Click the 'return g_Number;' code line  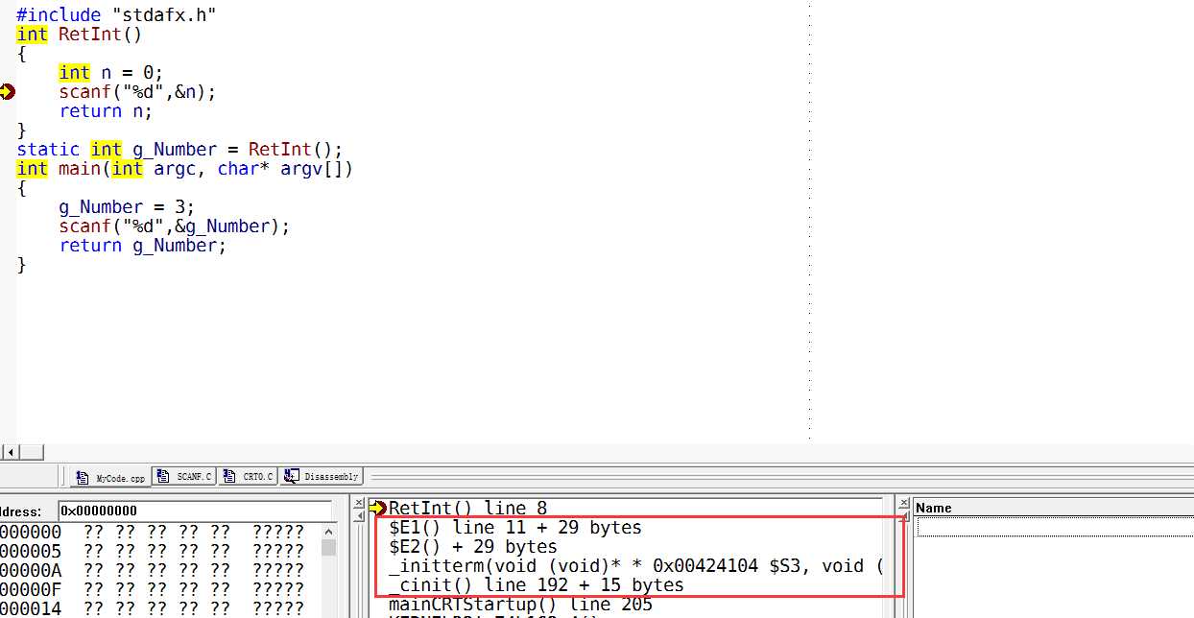[143, 245]
